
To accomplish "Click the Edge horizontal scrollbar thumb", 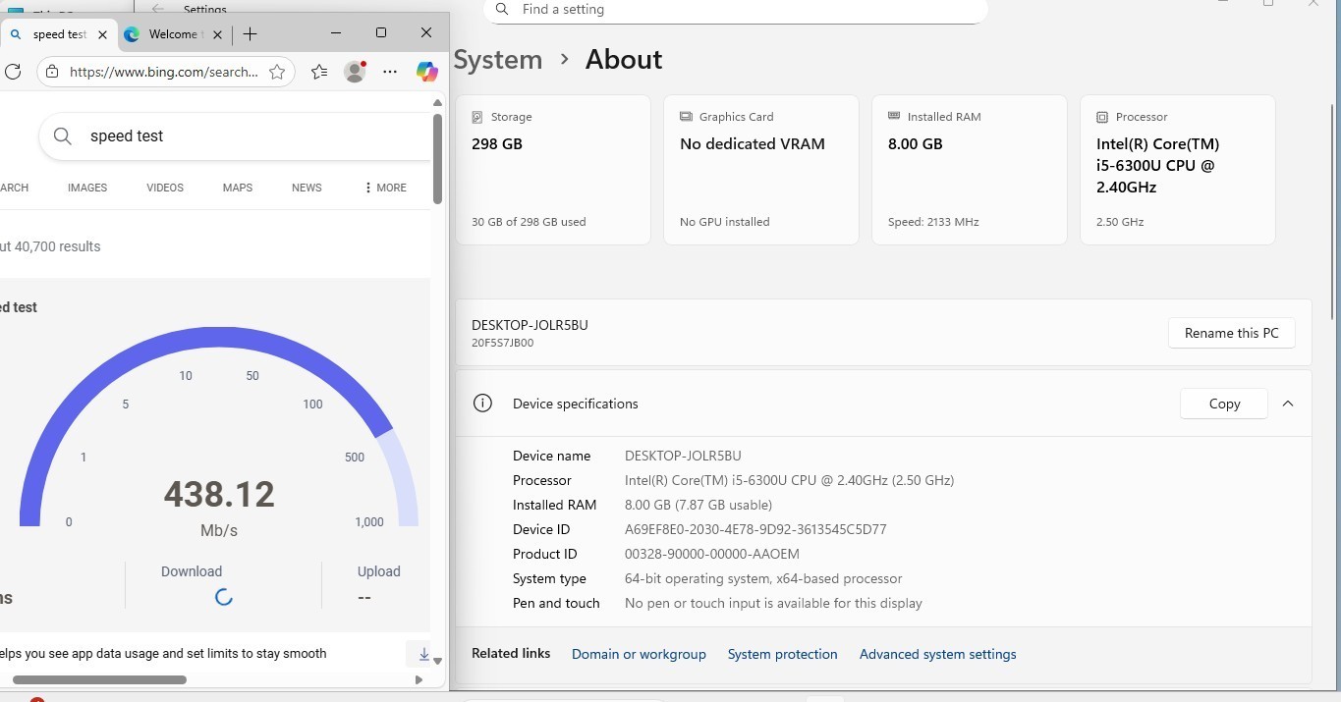I will 99,679.
